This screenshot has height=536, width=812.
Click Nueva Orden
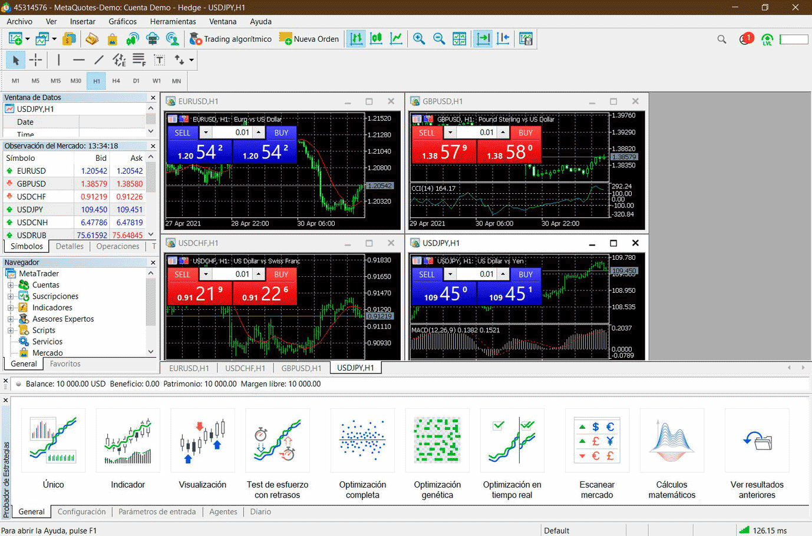pyautogui.click(x=309, y=39)
